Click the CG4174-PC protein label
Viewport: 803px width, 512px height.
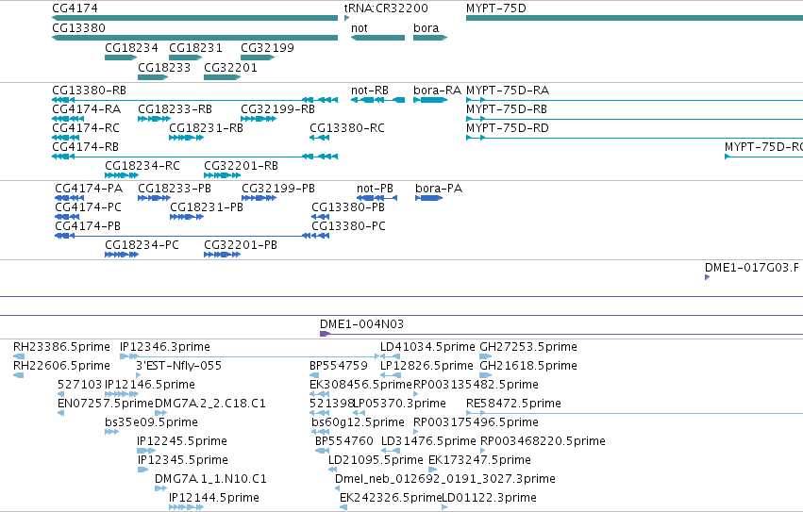88,207
